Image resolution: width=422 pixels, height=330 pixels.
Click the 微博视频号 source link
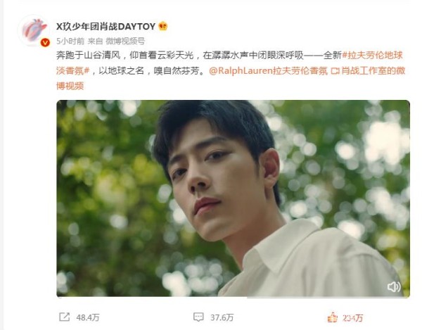point(125,42)
